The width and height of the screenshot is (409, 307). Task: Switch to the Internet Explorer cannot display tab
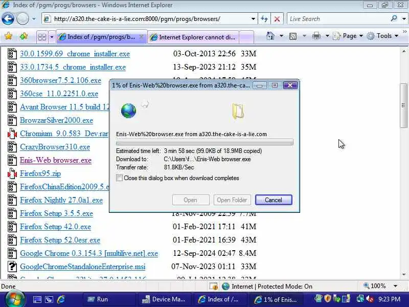193,37
